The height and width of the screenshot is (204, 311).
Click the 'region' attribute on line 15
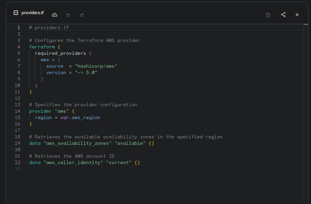(x=43, y=118)
